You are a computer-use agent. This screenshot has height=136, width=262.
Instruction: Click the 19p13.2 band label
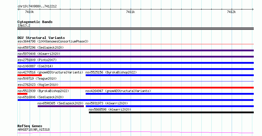[24, 25]
